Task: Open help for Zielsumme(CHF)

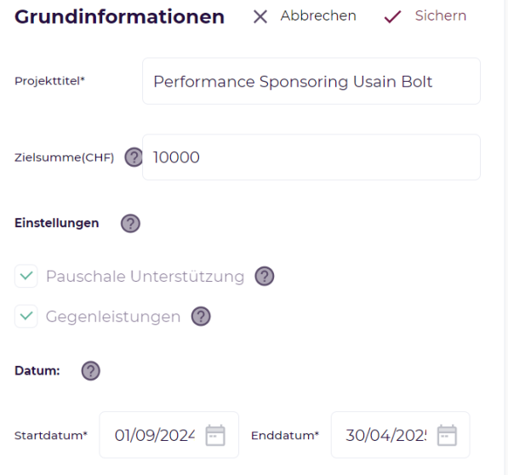Action: [134, 157]
